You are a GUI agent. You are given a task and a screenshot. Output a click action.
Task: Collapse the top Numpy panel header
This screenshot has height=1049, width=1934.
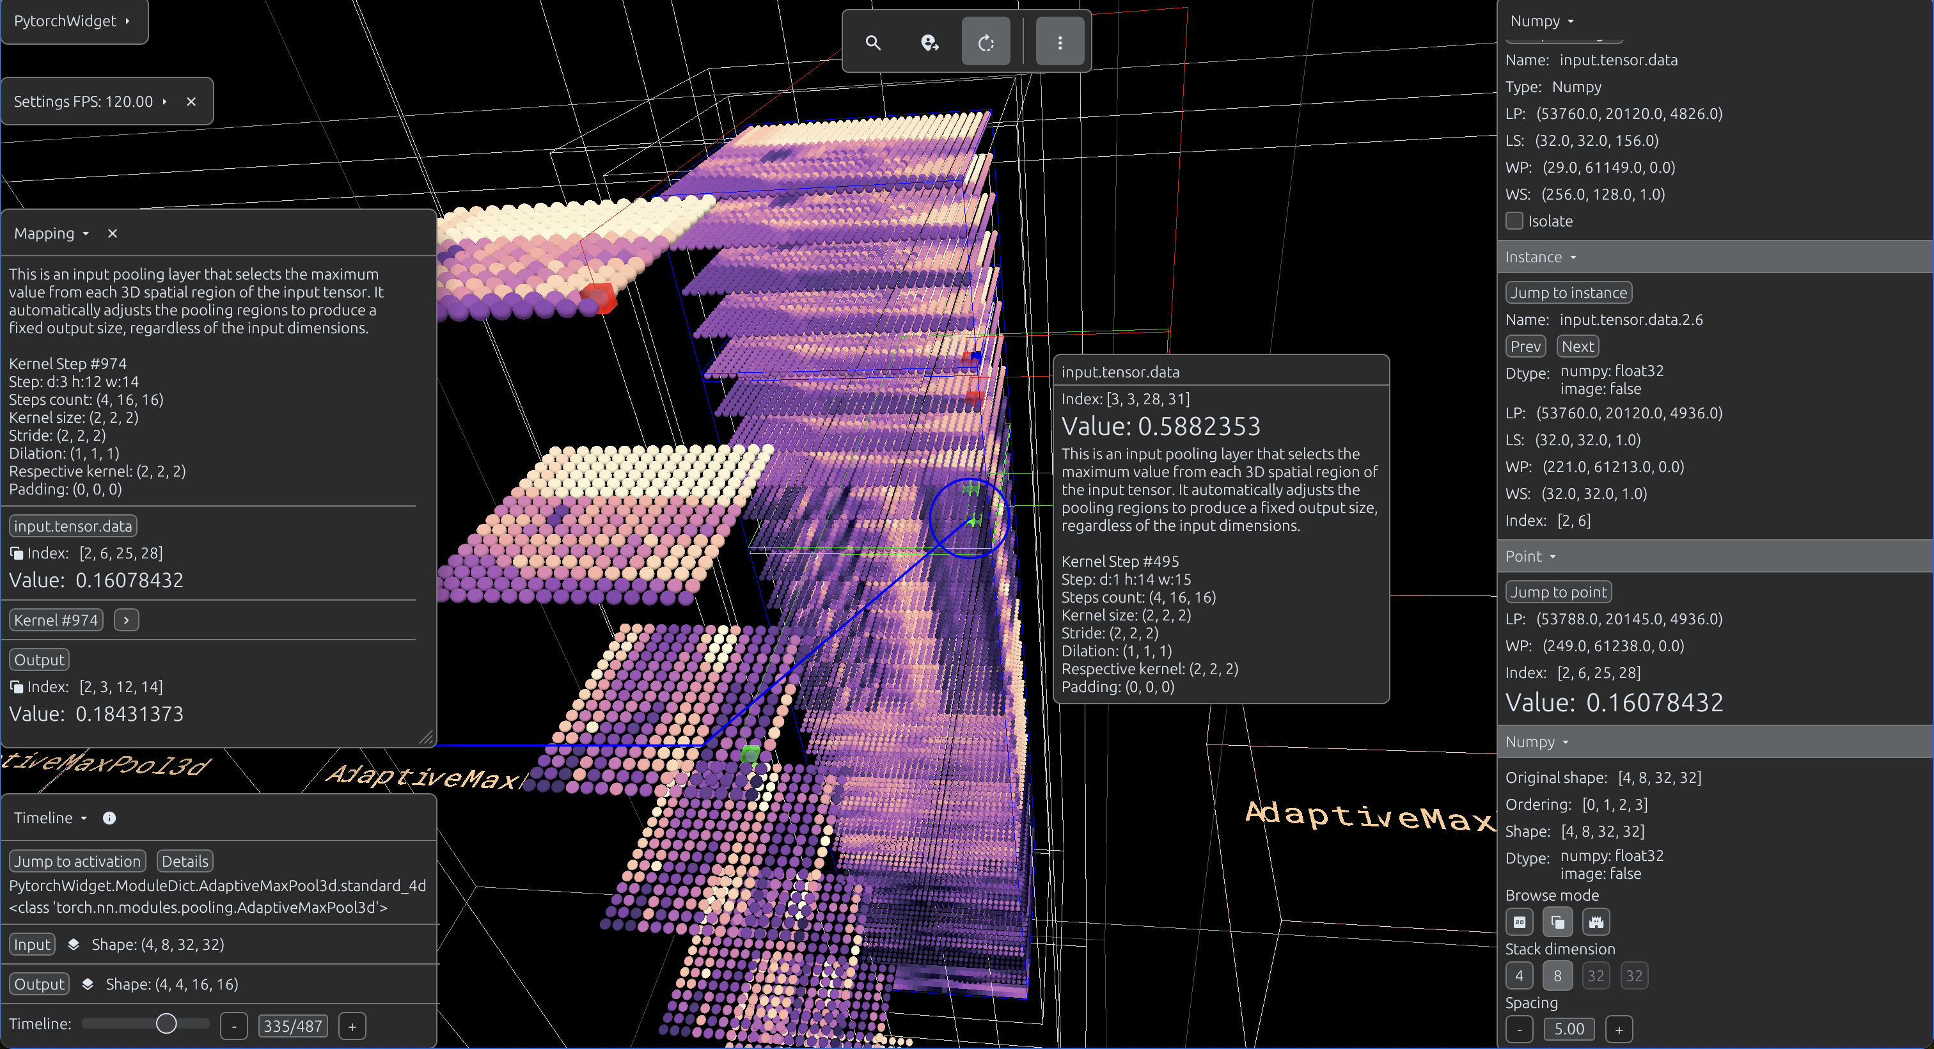click(1542, 21)
